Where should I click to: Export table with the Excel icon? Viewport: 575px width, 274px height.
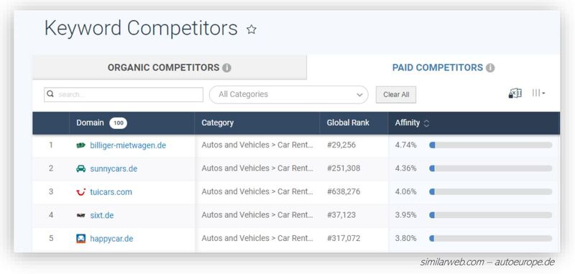tap(515, 93)
